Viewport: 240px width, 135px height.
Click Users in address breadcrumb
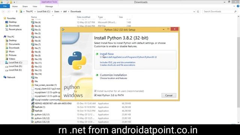57,12
